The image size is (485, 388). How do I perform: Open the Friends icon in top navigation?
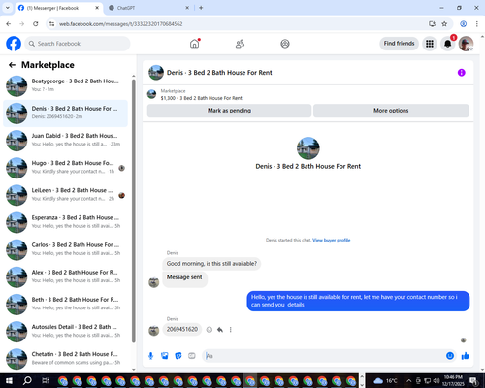[240, 44]
